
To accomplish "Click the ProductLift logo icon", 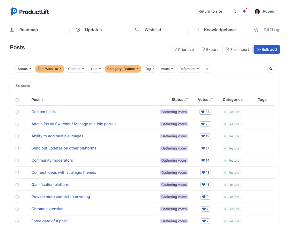I will (x=14, y=11).
